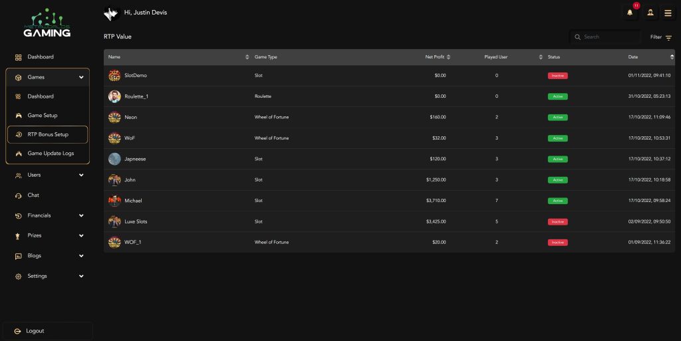681x341 pixels.
Task: Expand the Financials menu chevron
Action: coord(81,216)
